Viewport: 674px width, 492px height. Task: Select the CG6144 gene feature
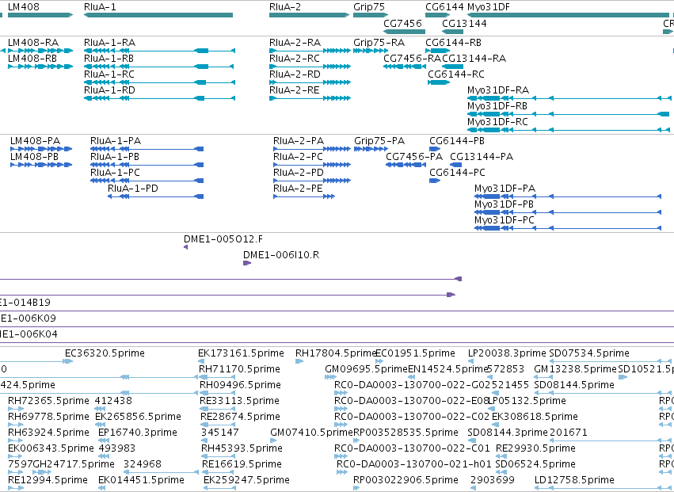tap(437, 15)
